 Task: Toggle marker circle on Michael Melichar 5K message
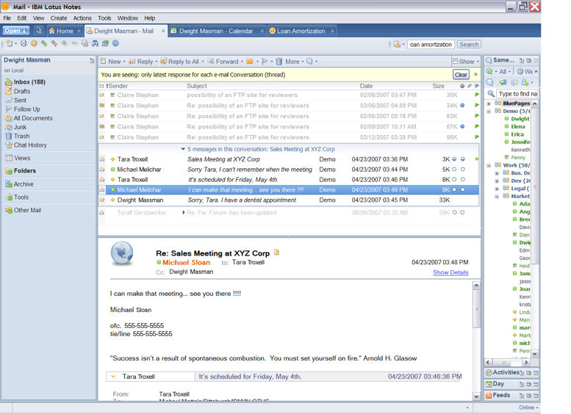point(454,170)
